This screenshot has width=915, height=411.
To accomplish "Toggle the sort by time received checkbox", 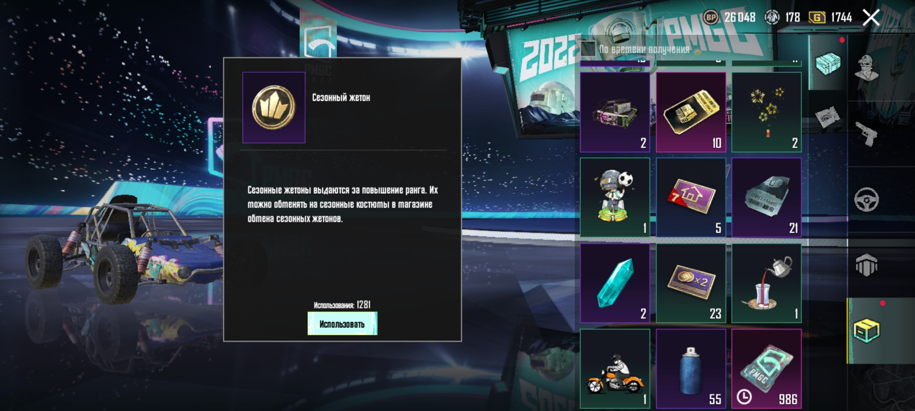I will (588, 49).
